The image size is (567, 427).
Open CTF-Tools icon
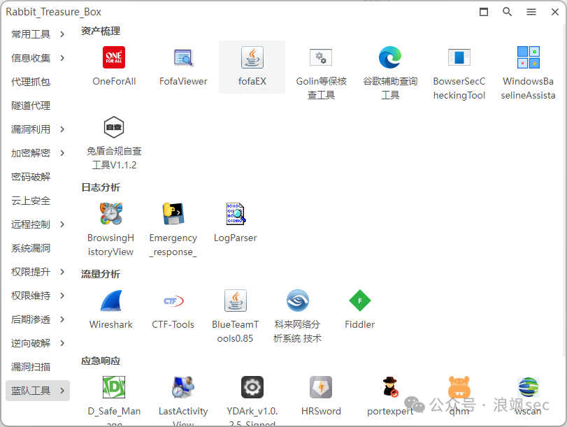point(173,301)
